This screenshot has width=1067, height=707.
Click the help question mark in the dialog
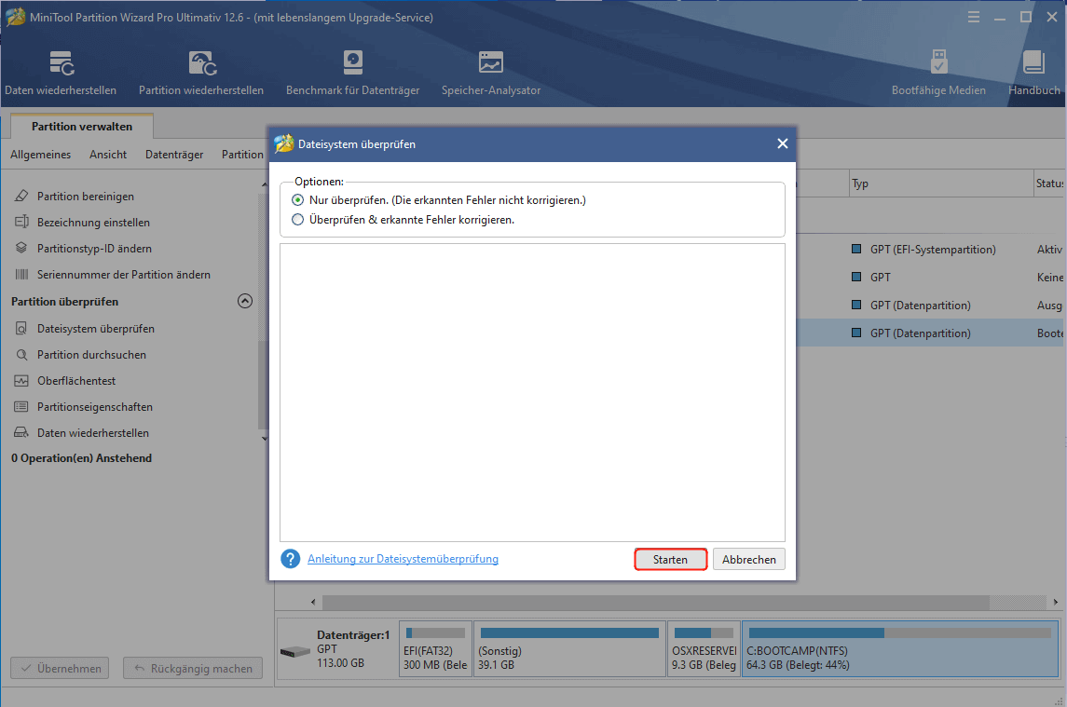pos(290,559)
